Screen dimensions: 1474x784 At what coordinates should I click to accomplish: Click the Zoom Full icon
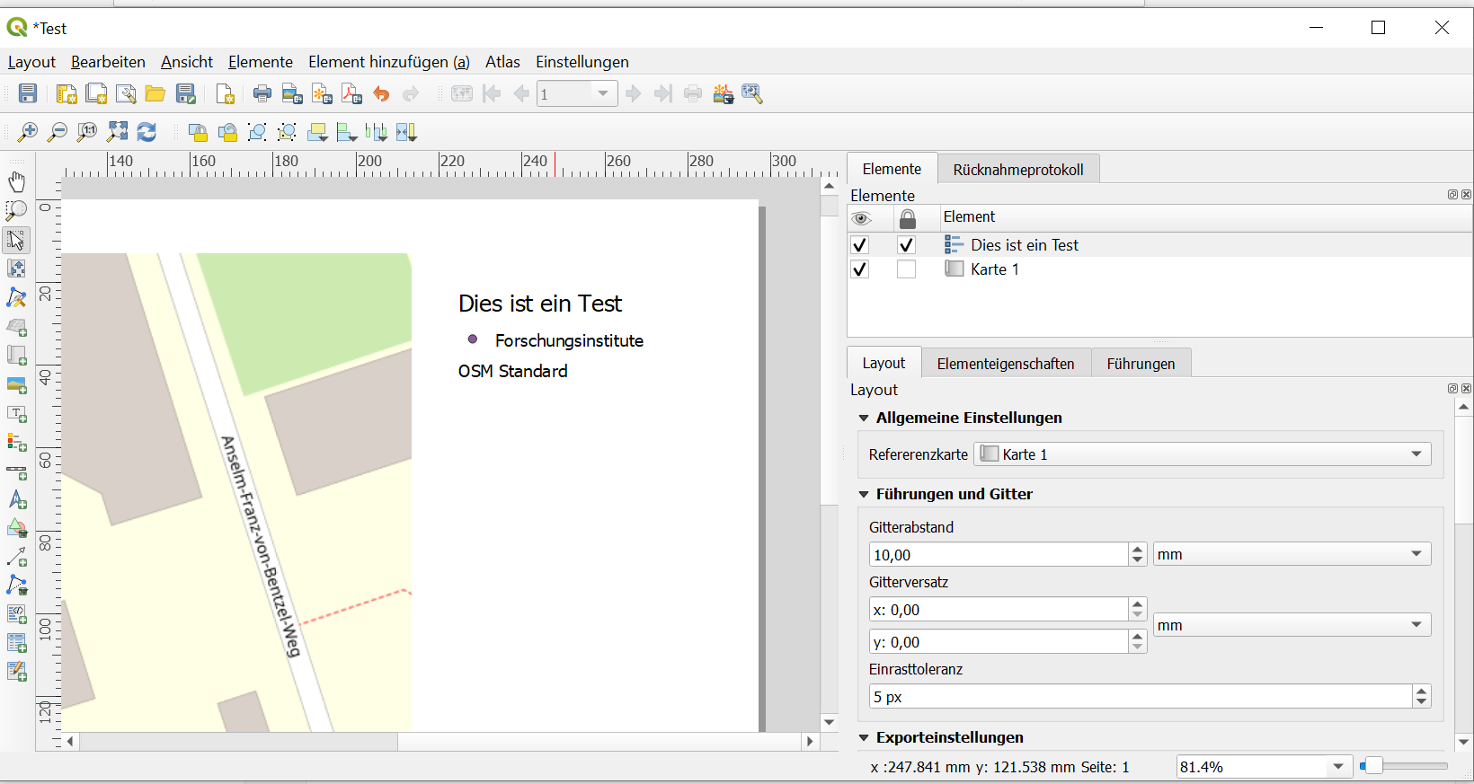pyautogui.click(x=117, y=132)
